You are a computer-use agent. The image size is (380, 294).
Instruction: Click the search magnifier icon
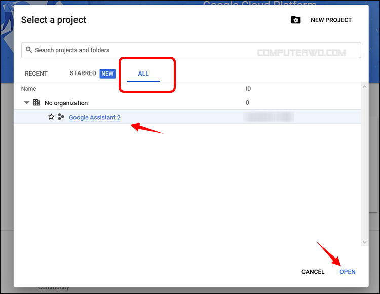click(29, 50)
